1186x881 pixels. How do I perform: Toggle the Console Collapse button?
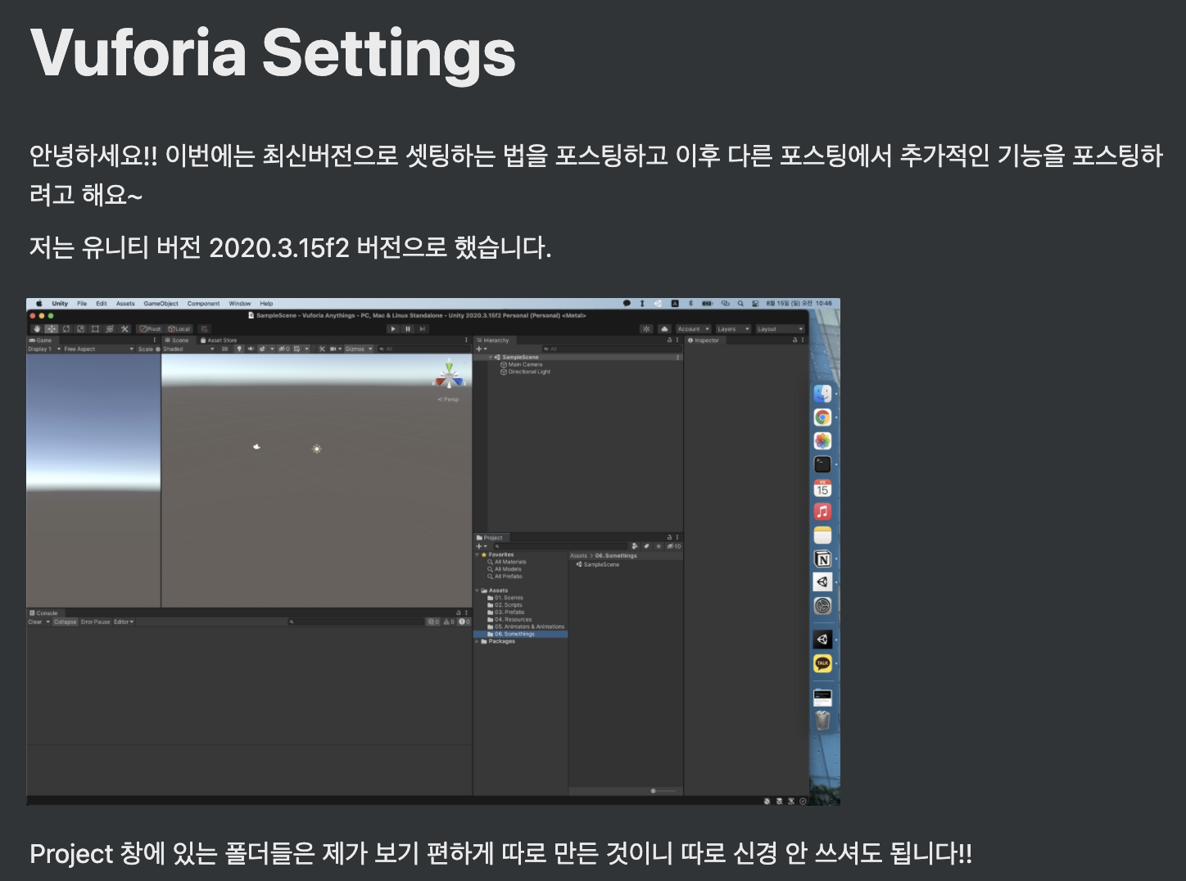coord(65,621)
